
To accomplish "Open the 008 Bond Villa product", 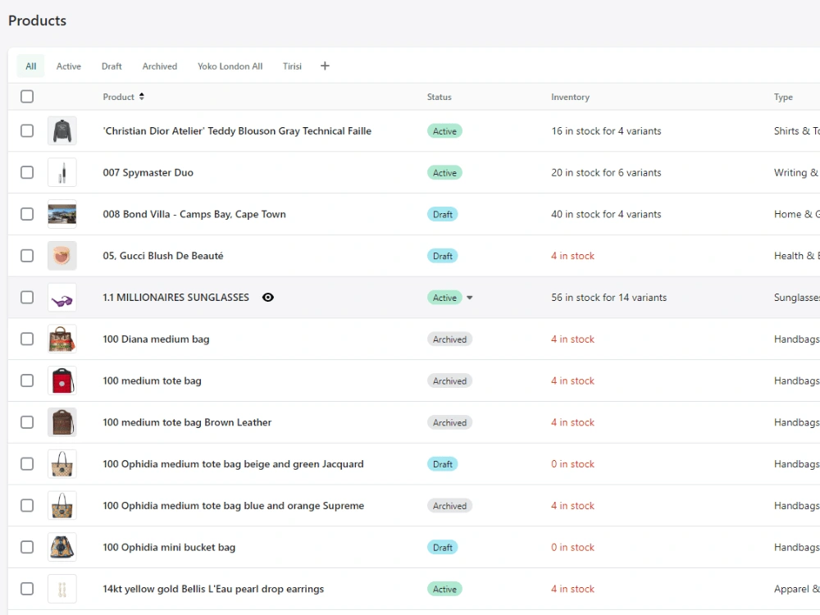I will [194, 214].
